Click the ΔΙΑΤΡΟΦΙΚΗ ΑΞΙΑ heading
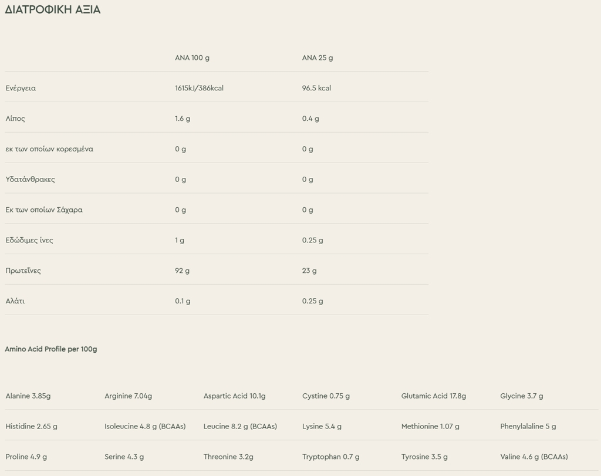601x476 pixels. pos(53,10)
